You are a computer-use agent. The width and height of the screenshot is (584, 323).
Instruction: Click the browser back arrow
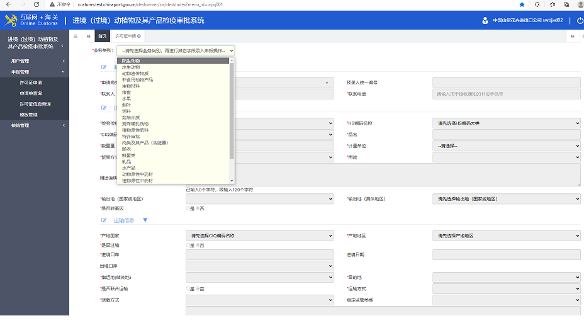9,4
